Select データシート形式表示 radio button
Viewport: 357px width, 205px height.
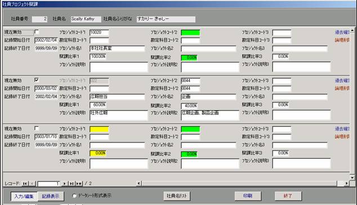point(74,195)
